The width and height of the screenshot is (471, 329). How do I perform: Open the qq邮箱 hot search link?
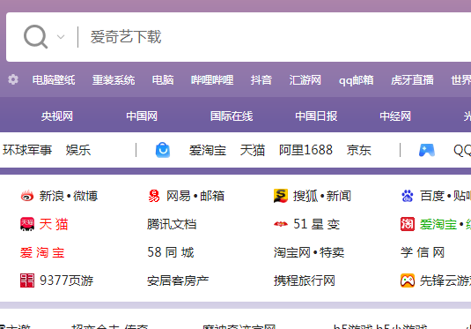[x=357, y=80]
